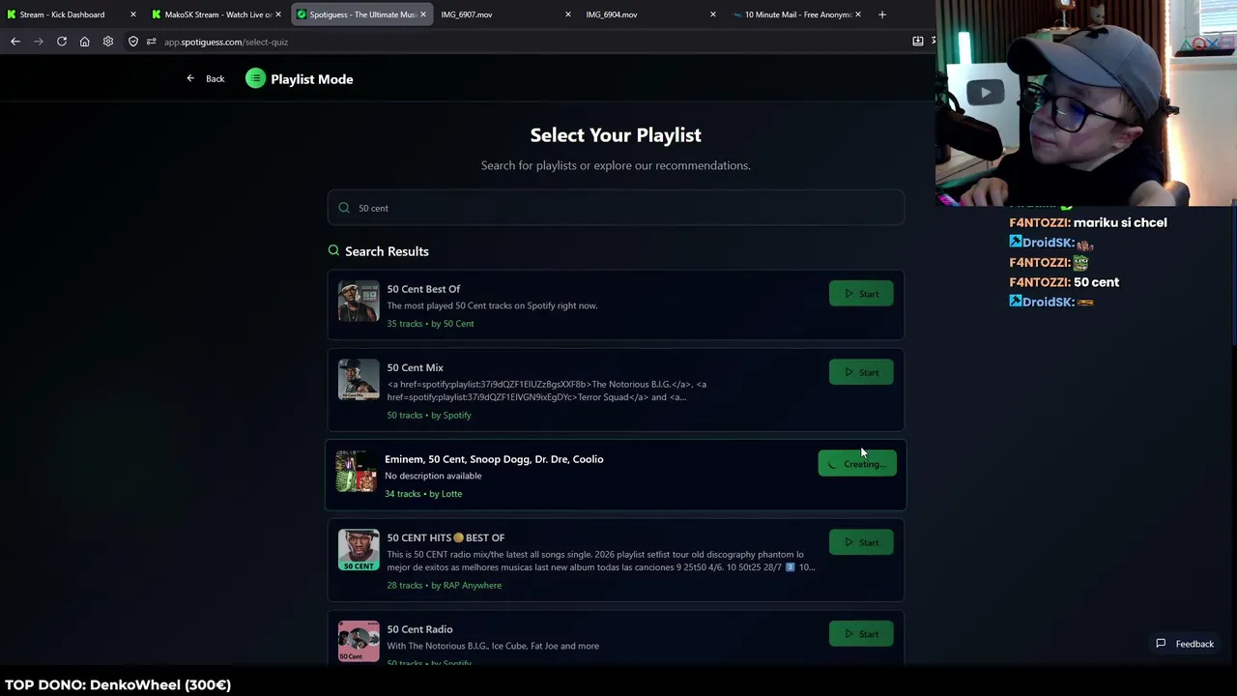Start the 50 Cent Best Of playlist

coord(861,294)
